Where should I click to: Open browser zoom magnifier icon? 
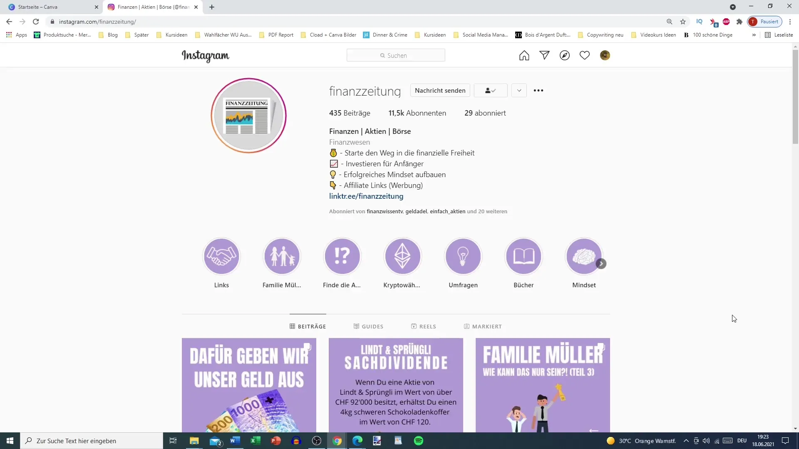[670, 22]
